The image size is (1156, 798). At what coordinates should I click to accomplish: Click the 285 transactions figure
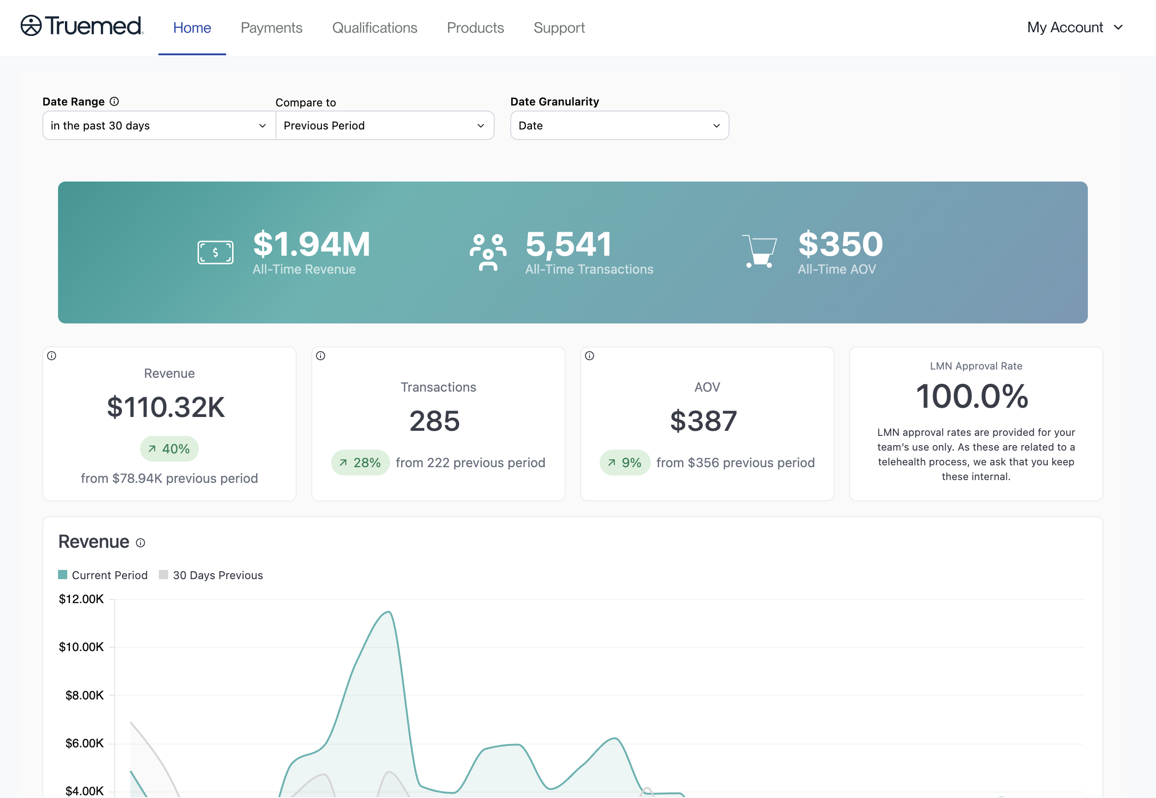[434, 421]
